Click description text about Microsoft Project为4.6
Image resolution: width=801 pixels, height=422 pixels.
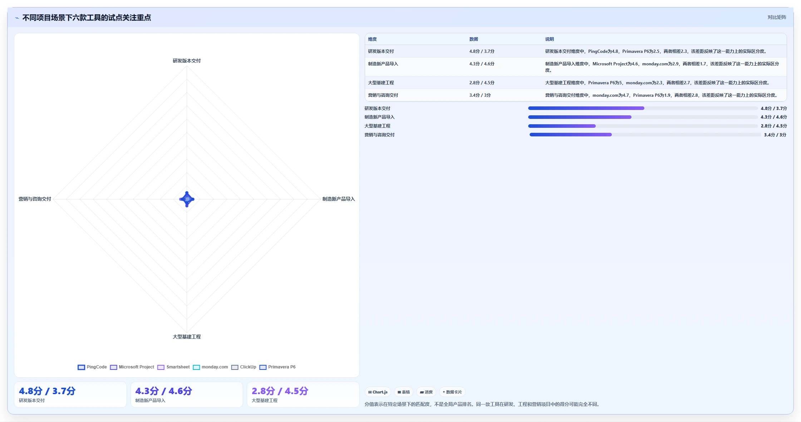click(662, 67)
